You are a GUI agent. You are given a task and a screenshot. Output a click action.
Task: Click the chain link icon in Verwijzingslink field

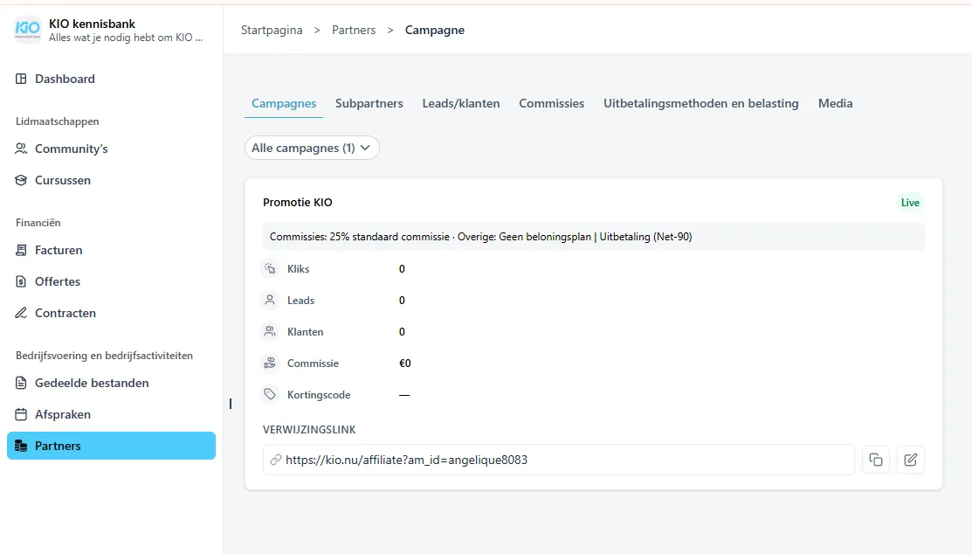275,460
